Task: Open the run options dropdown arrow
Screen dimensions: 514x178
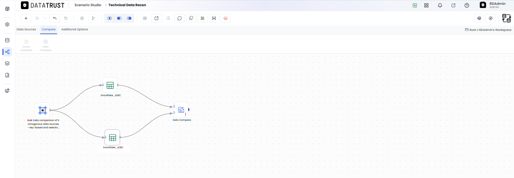Action: (45, 18)
